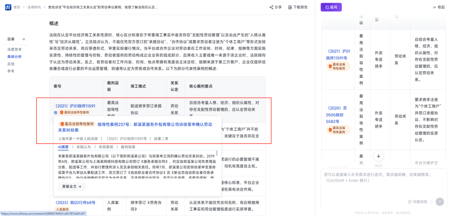The image size is (452, 216).
Task: Click the 配送骑手签订承揽协议 cell
Action: click(146, 109)
